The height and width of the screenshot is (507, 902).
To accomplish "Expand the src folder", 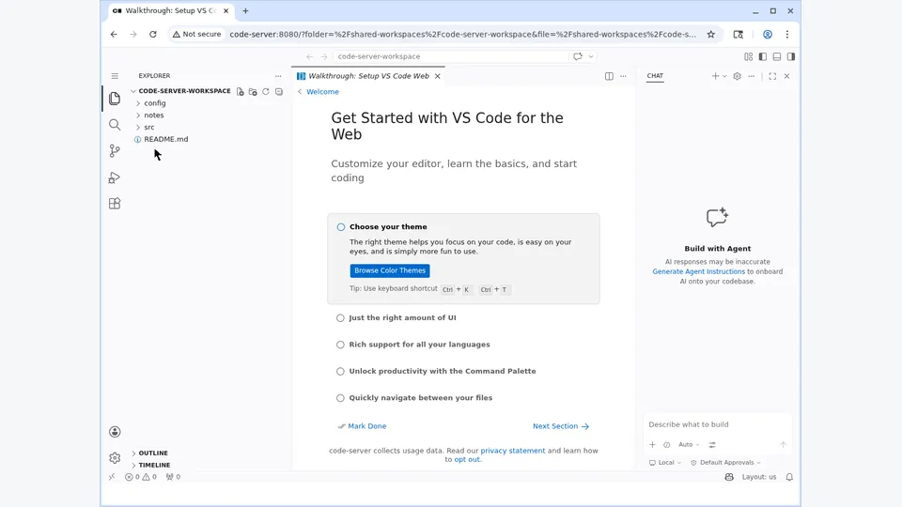I will 149,127.
